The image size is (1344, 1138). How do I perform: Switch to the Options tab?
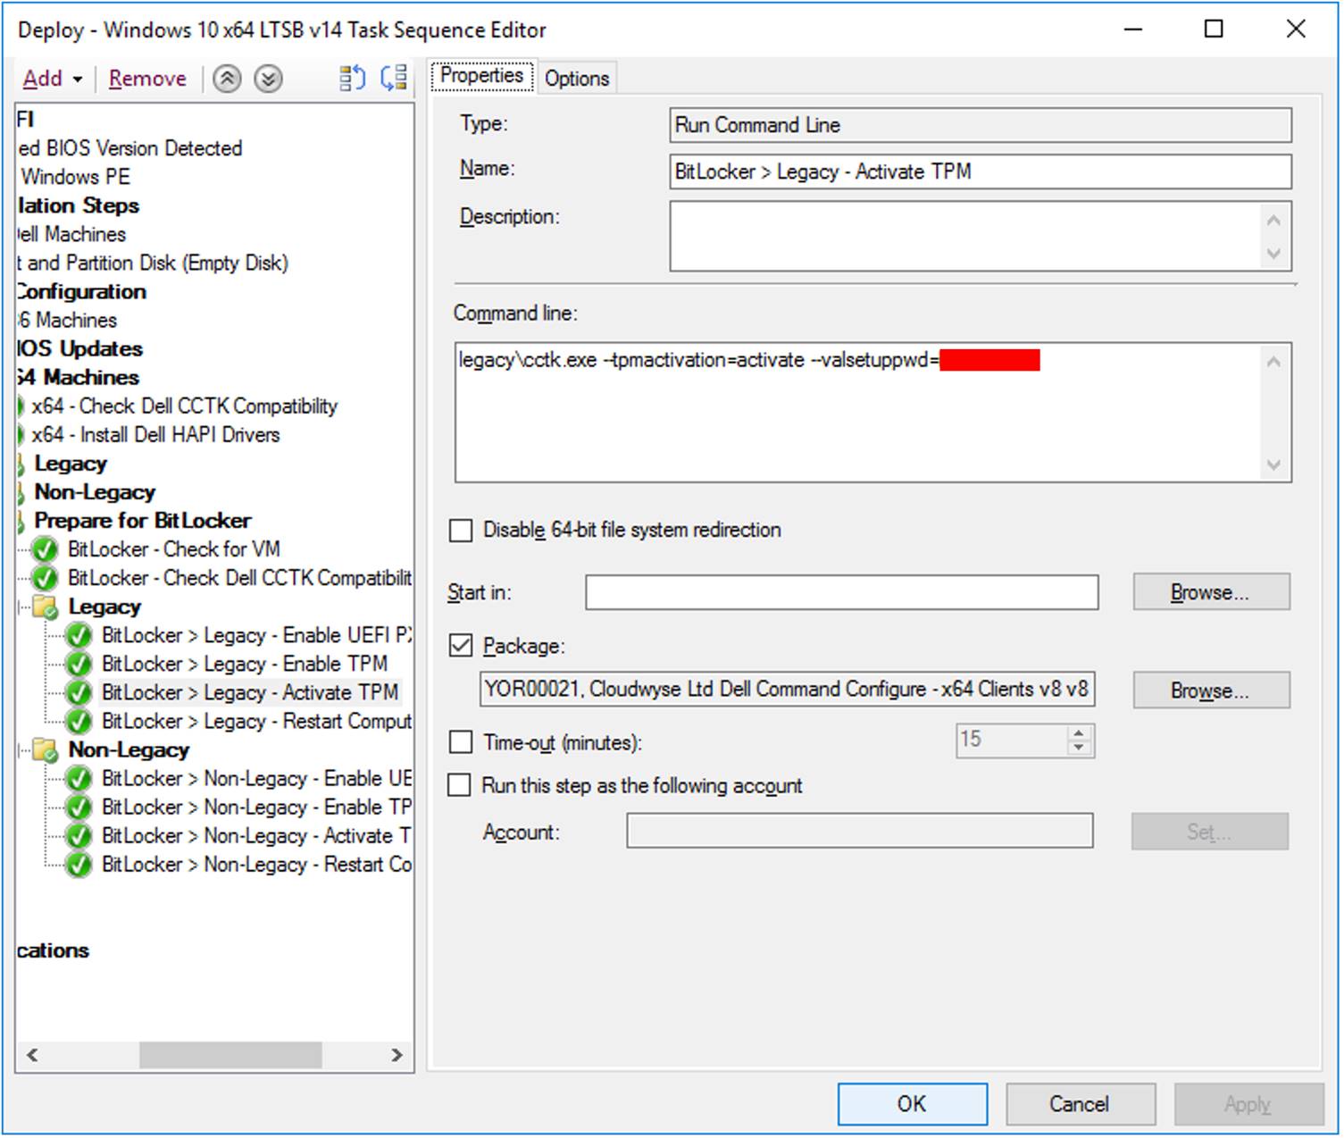point(577,79)
